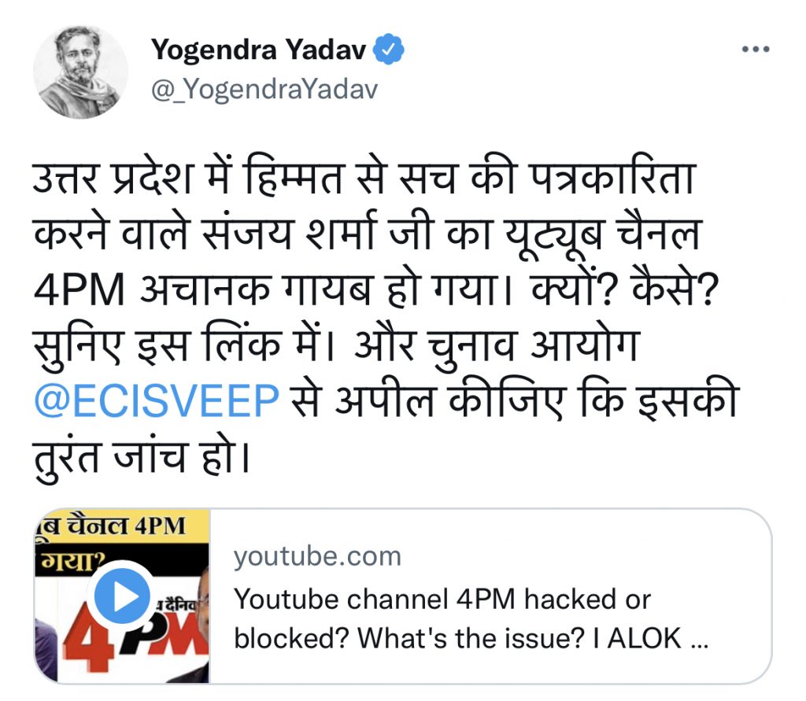The image size is (806, 701).
Task: Open the three-dot more options menu
Action: [756, 50]
